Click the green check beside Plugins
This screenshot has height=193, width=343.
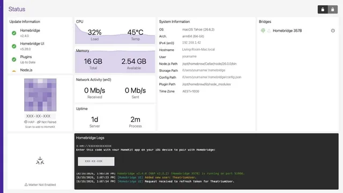[14, 60]
